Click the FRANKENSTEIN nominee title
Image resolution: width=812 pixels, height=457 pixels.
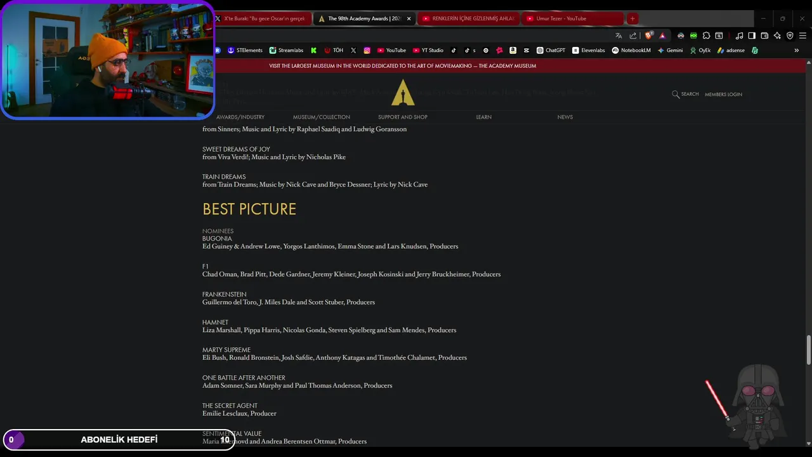225,295
